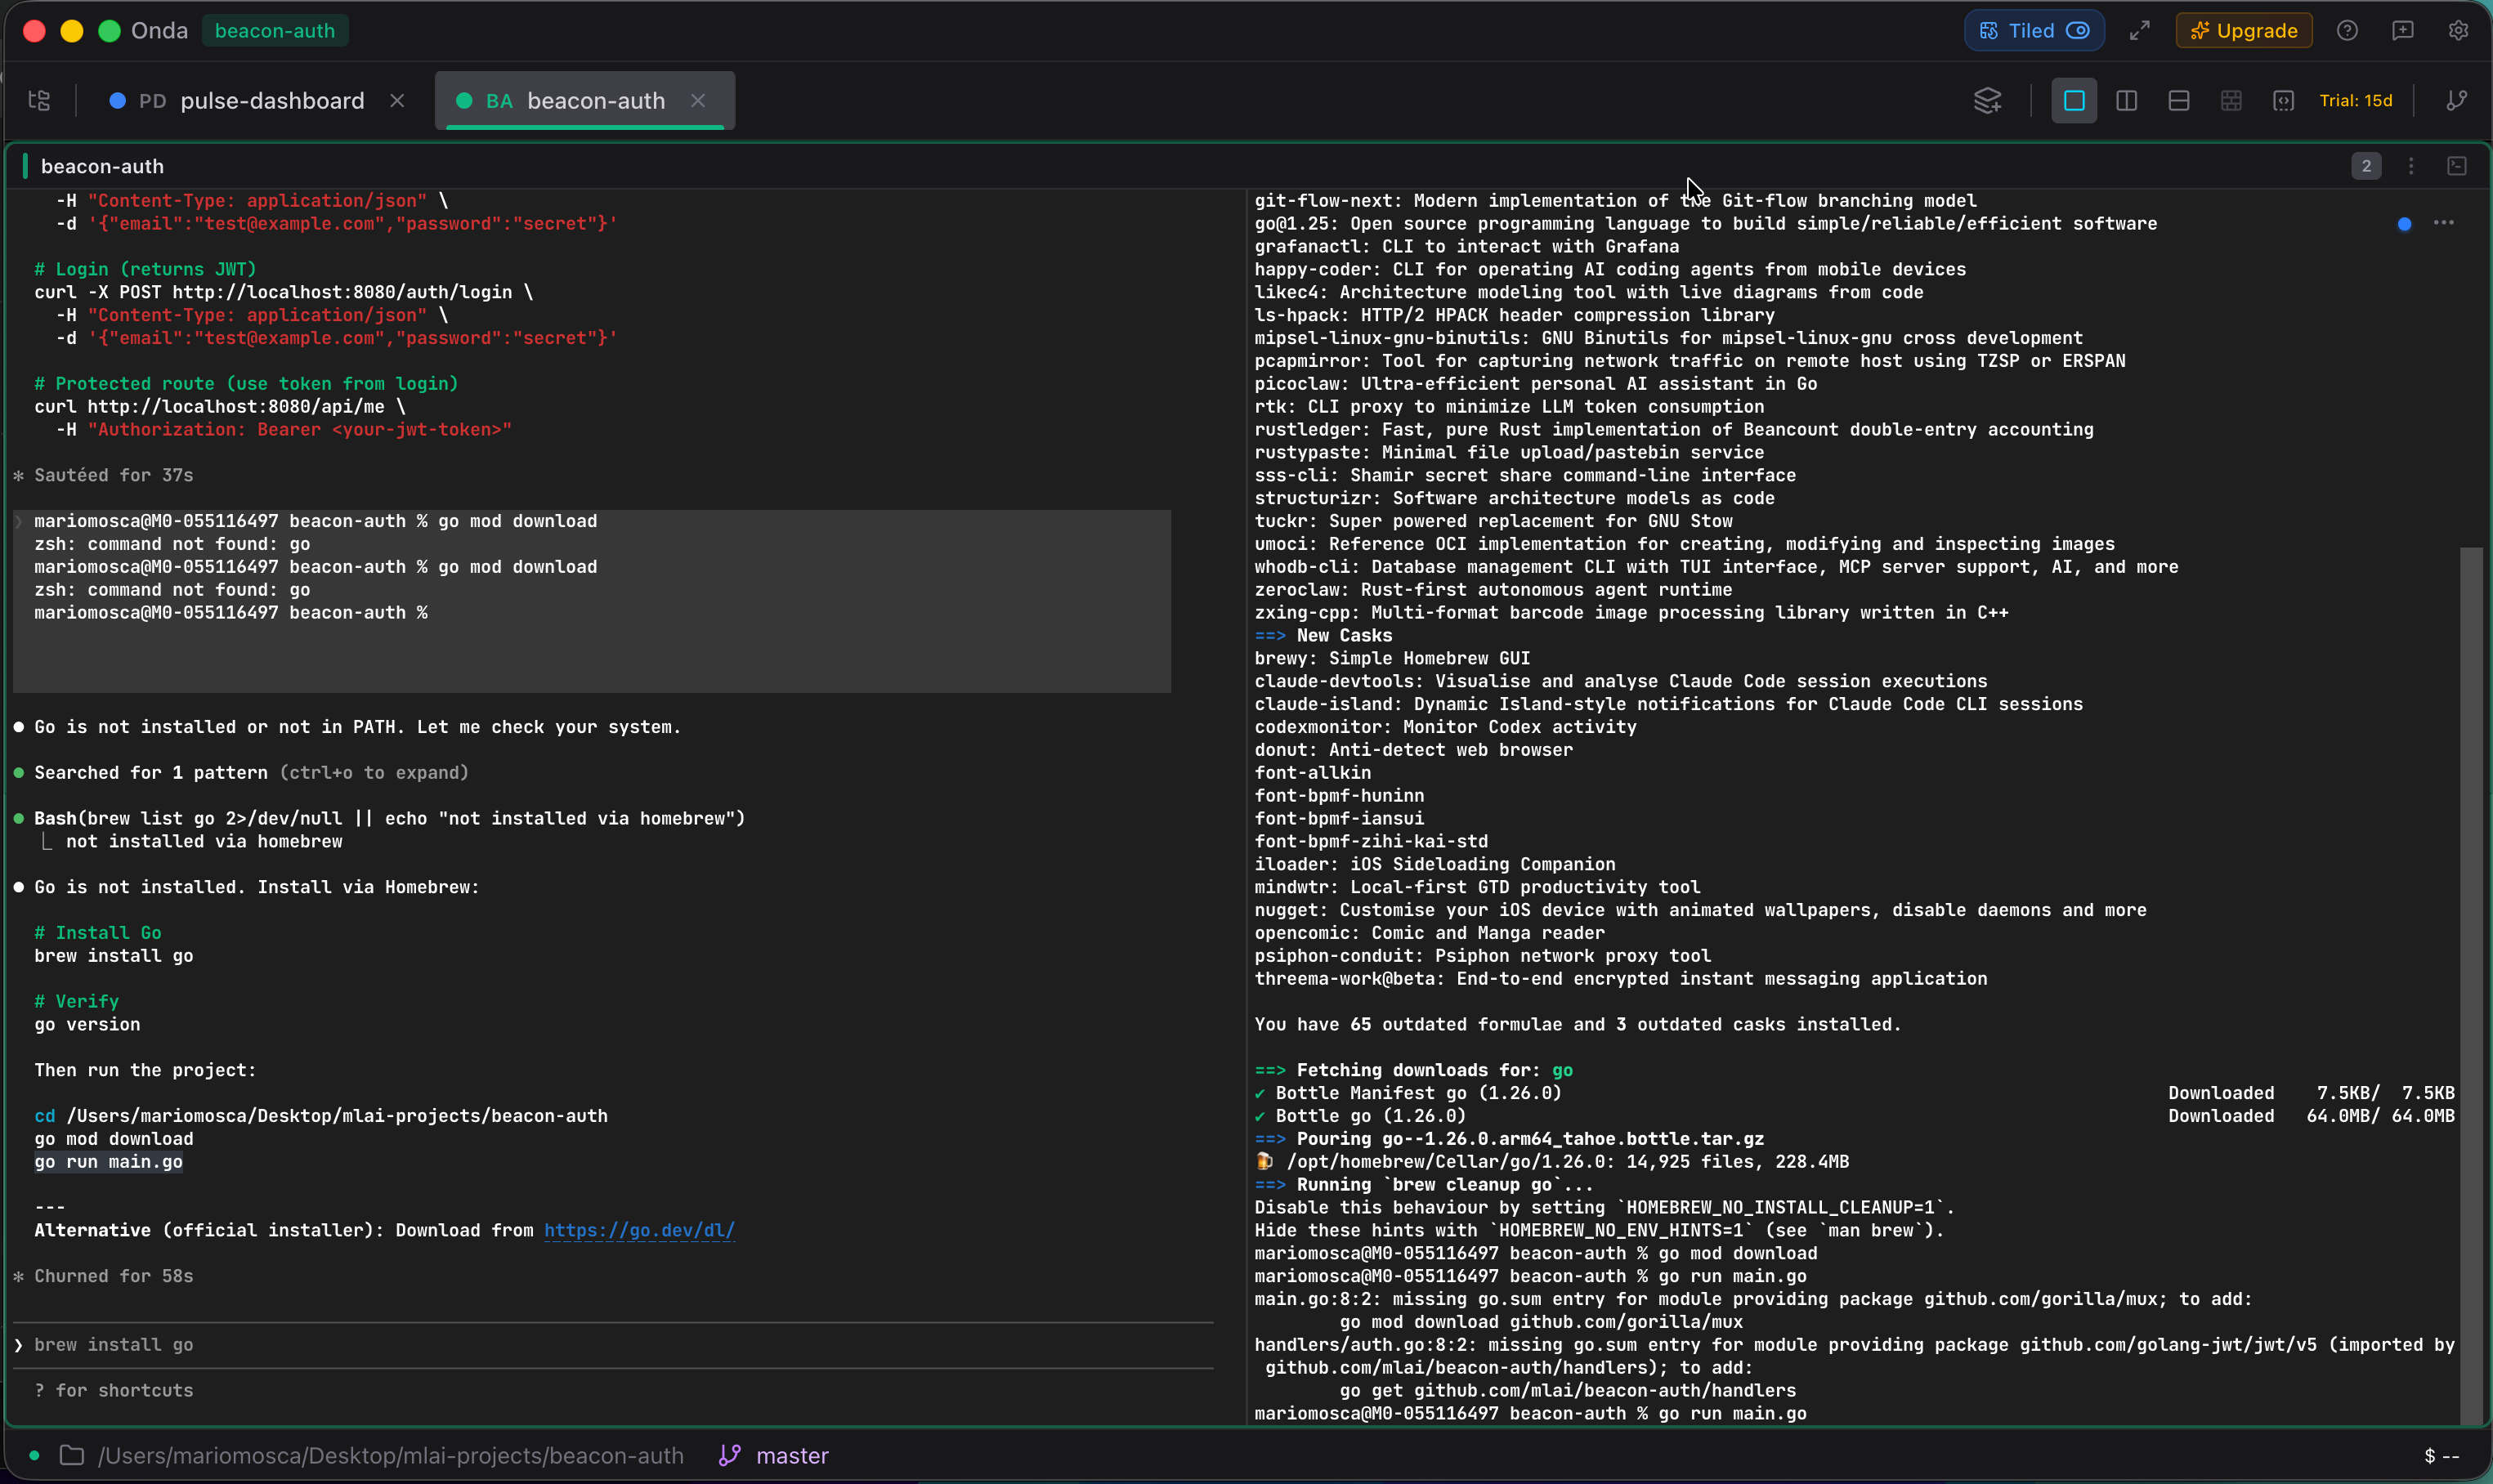Click the code block layout icon
The image size is (2493, 1484).
point(2283,100)
